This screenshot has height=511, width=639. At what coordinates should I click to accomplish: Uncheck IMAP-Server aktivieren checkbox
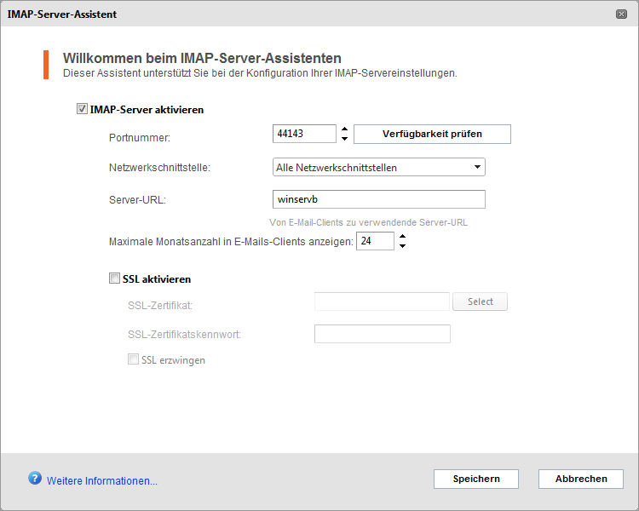82,109
